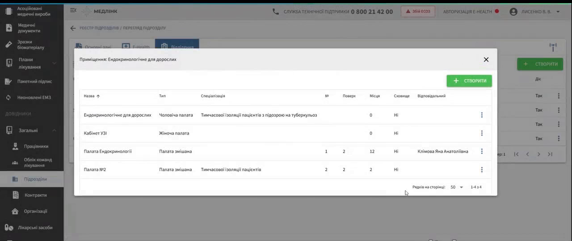Open Медичні документи in sidebar
This screenshot has height=241, width=572.
pyautogui.click(x=32, y=28)
